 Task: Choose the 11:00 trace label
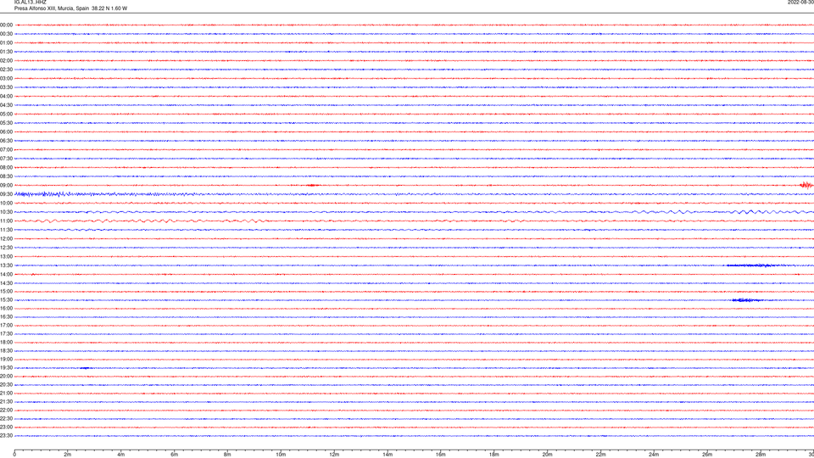pyautogui.click(x=6, y=221)
